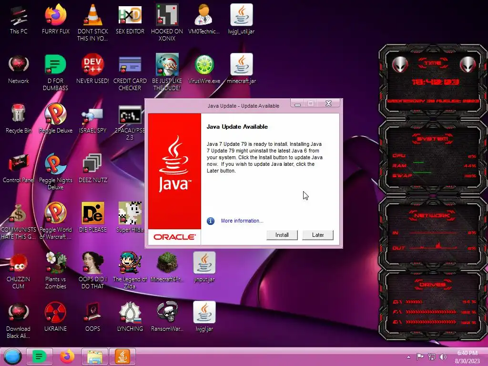
Task: Click the Java Update taskbar button
Action: pos(122,356)
